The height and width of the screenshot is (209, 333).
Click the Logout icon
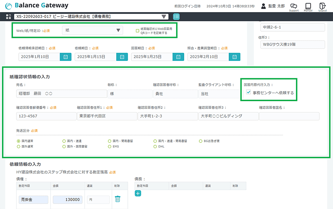click(x=322, y=6)
